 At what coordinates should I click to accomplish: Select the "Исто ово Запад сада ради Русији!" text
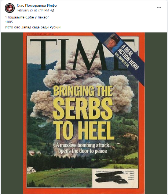33,27
